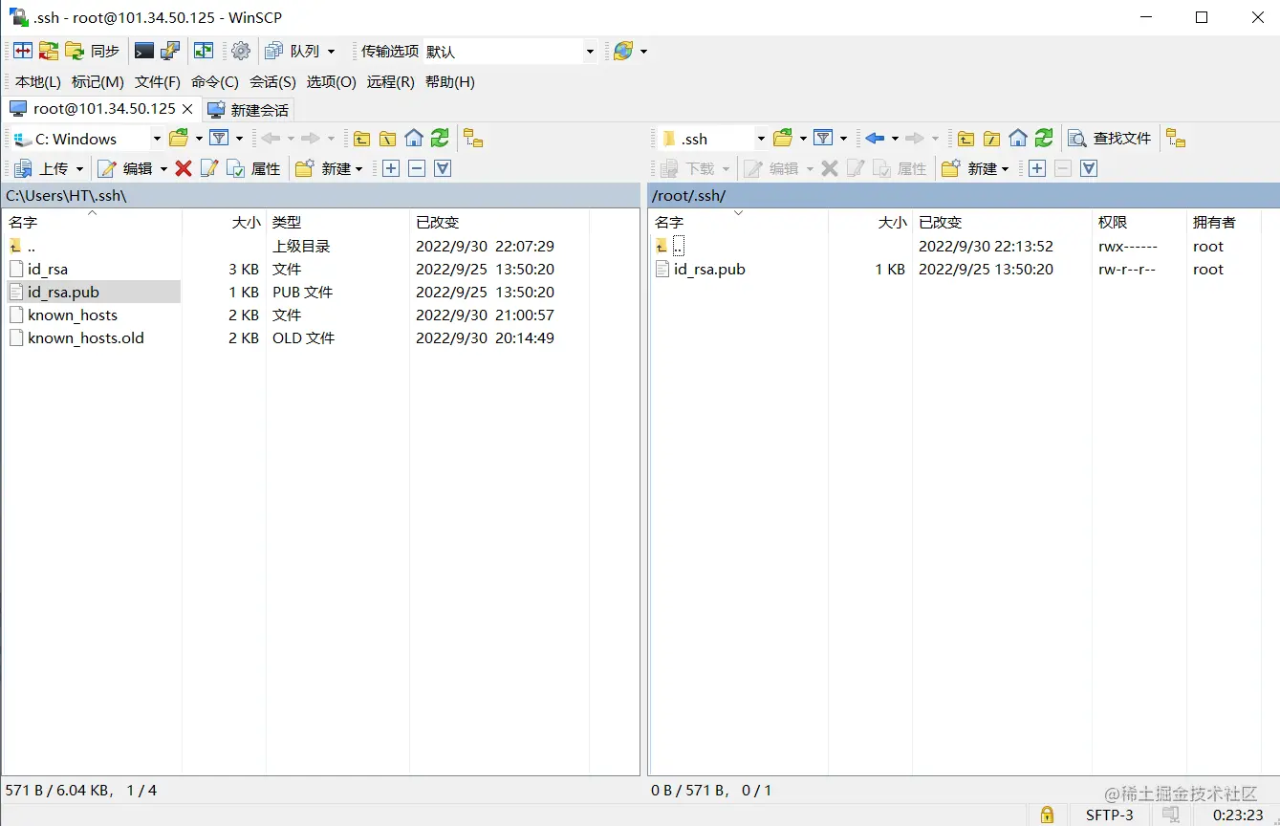Open preferences via the gear icon
The height and width of the screenshot is (826, 1280).
coord(241,51)
